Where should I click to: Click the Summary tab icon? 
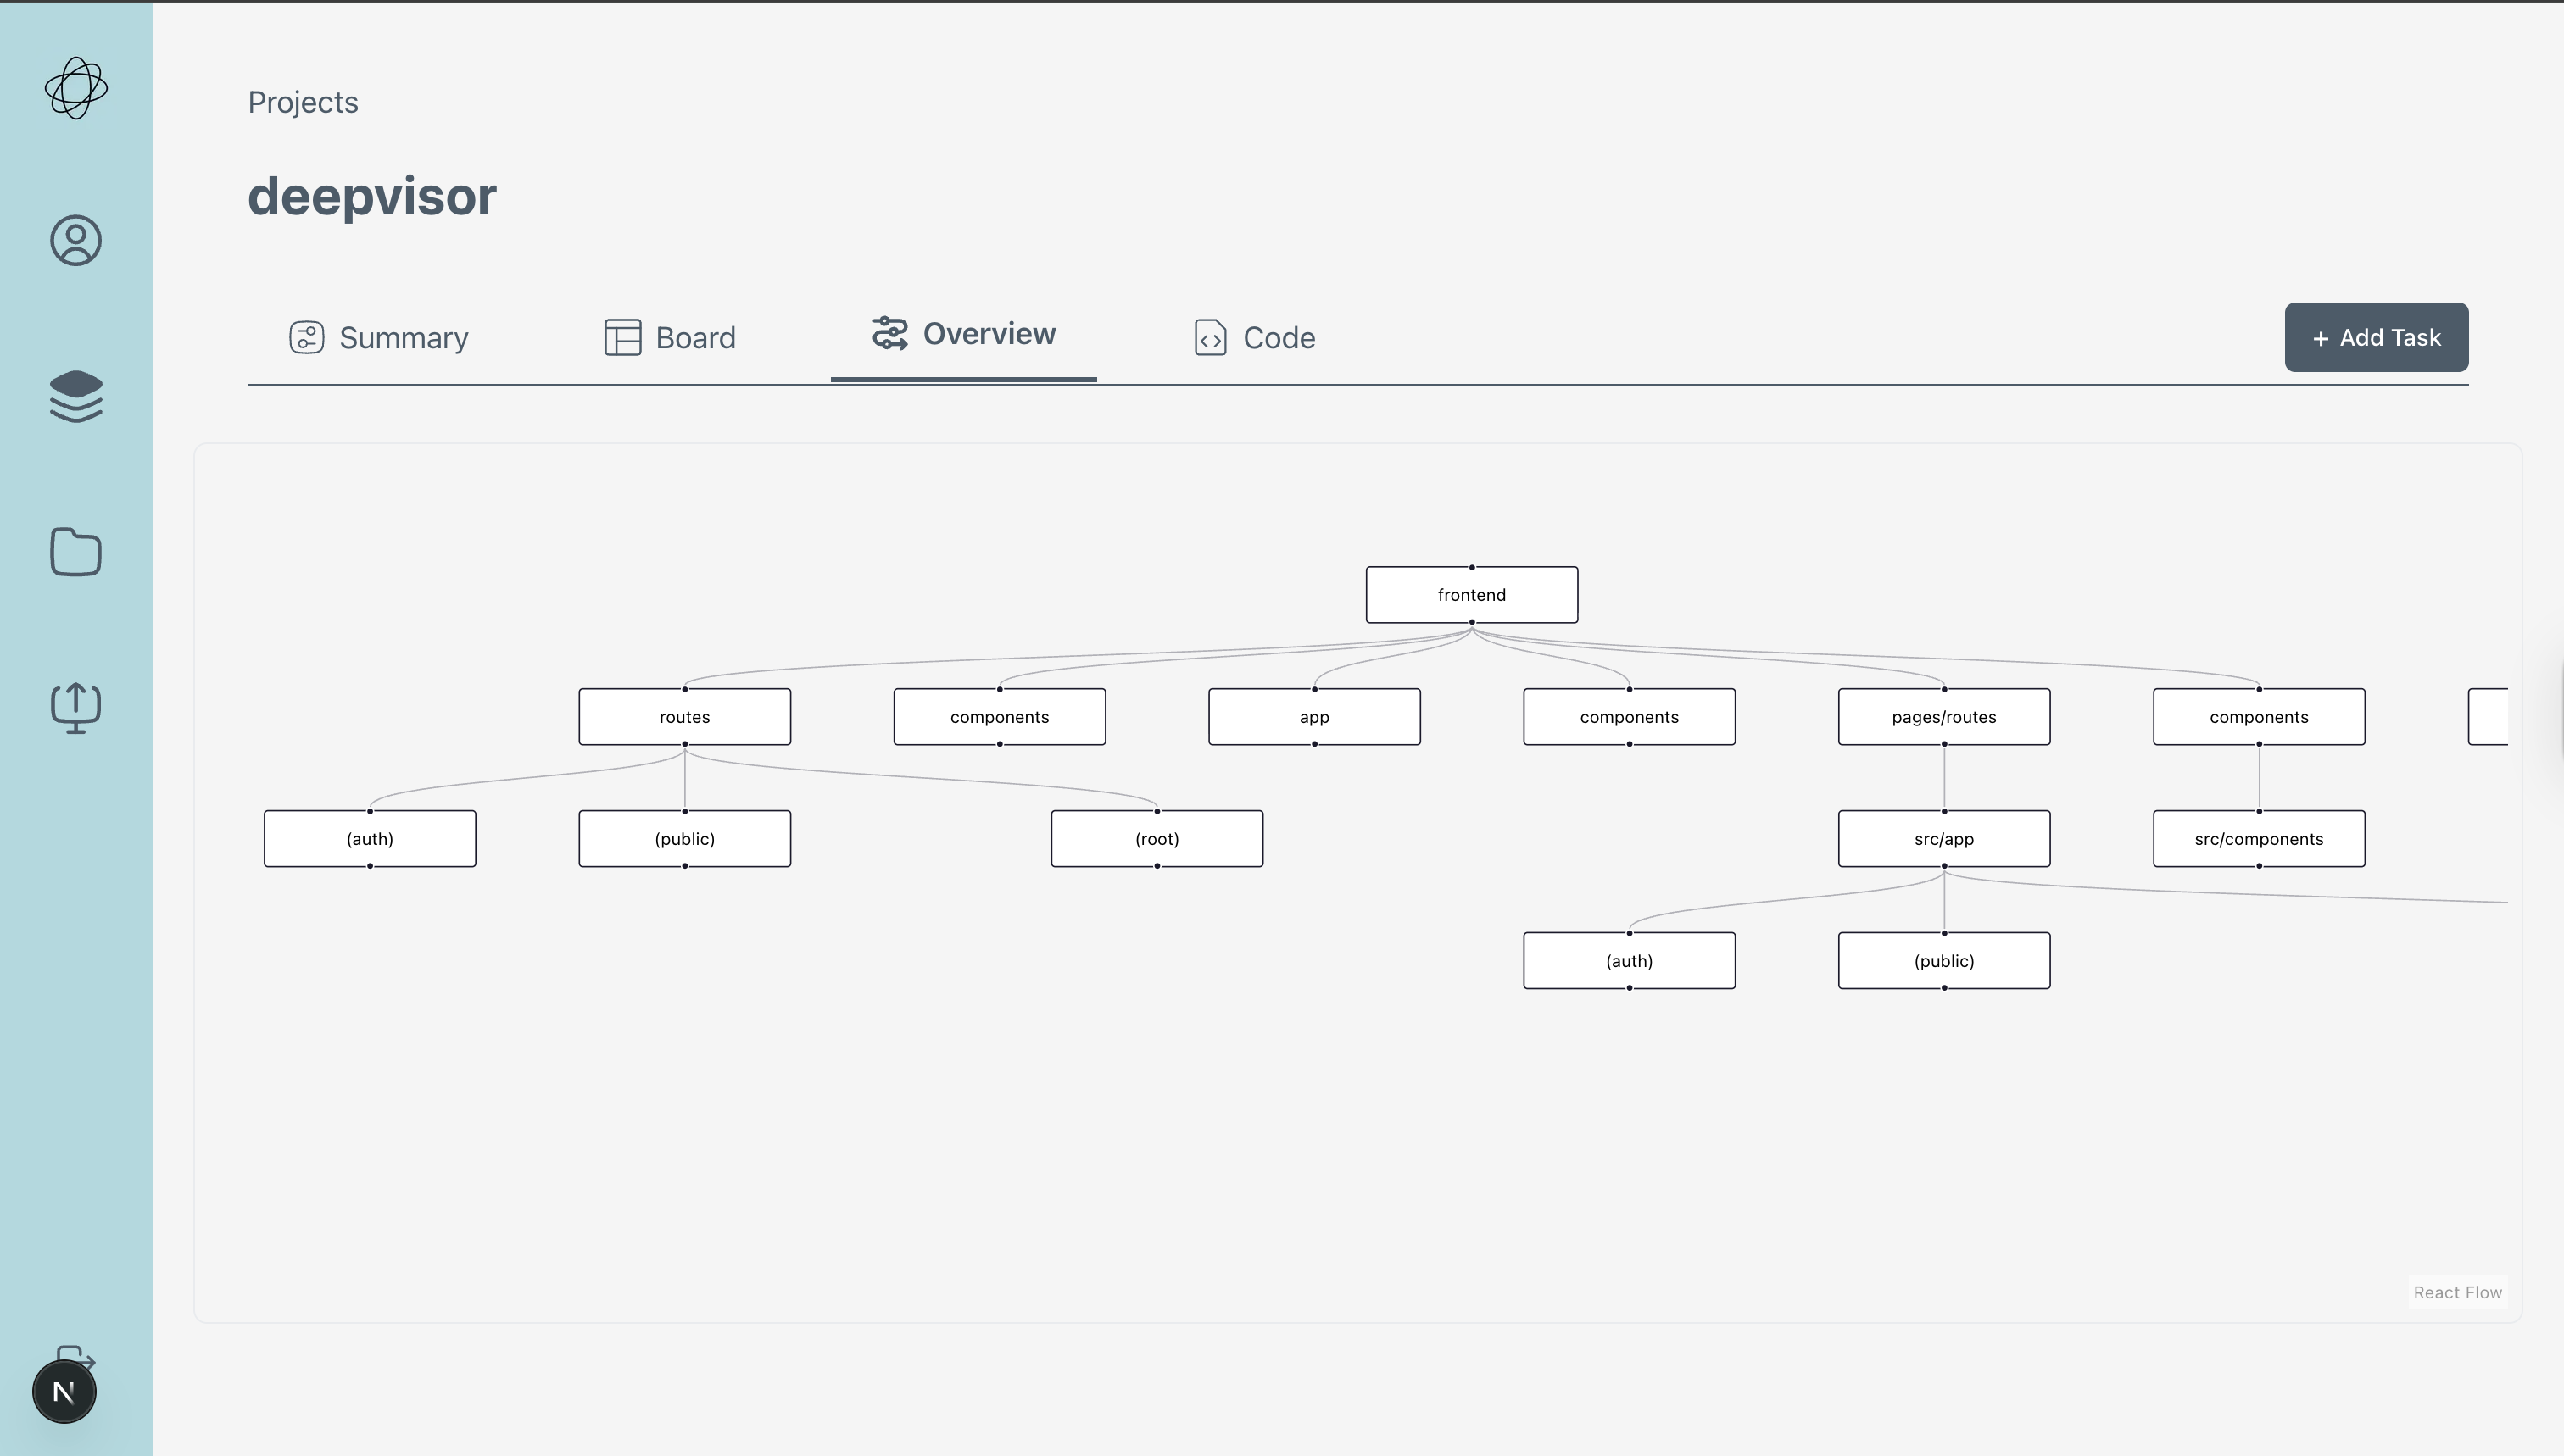[x=306, y=338]
